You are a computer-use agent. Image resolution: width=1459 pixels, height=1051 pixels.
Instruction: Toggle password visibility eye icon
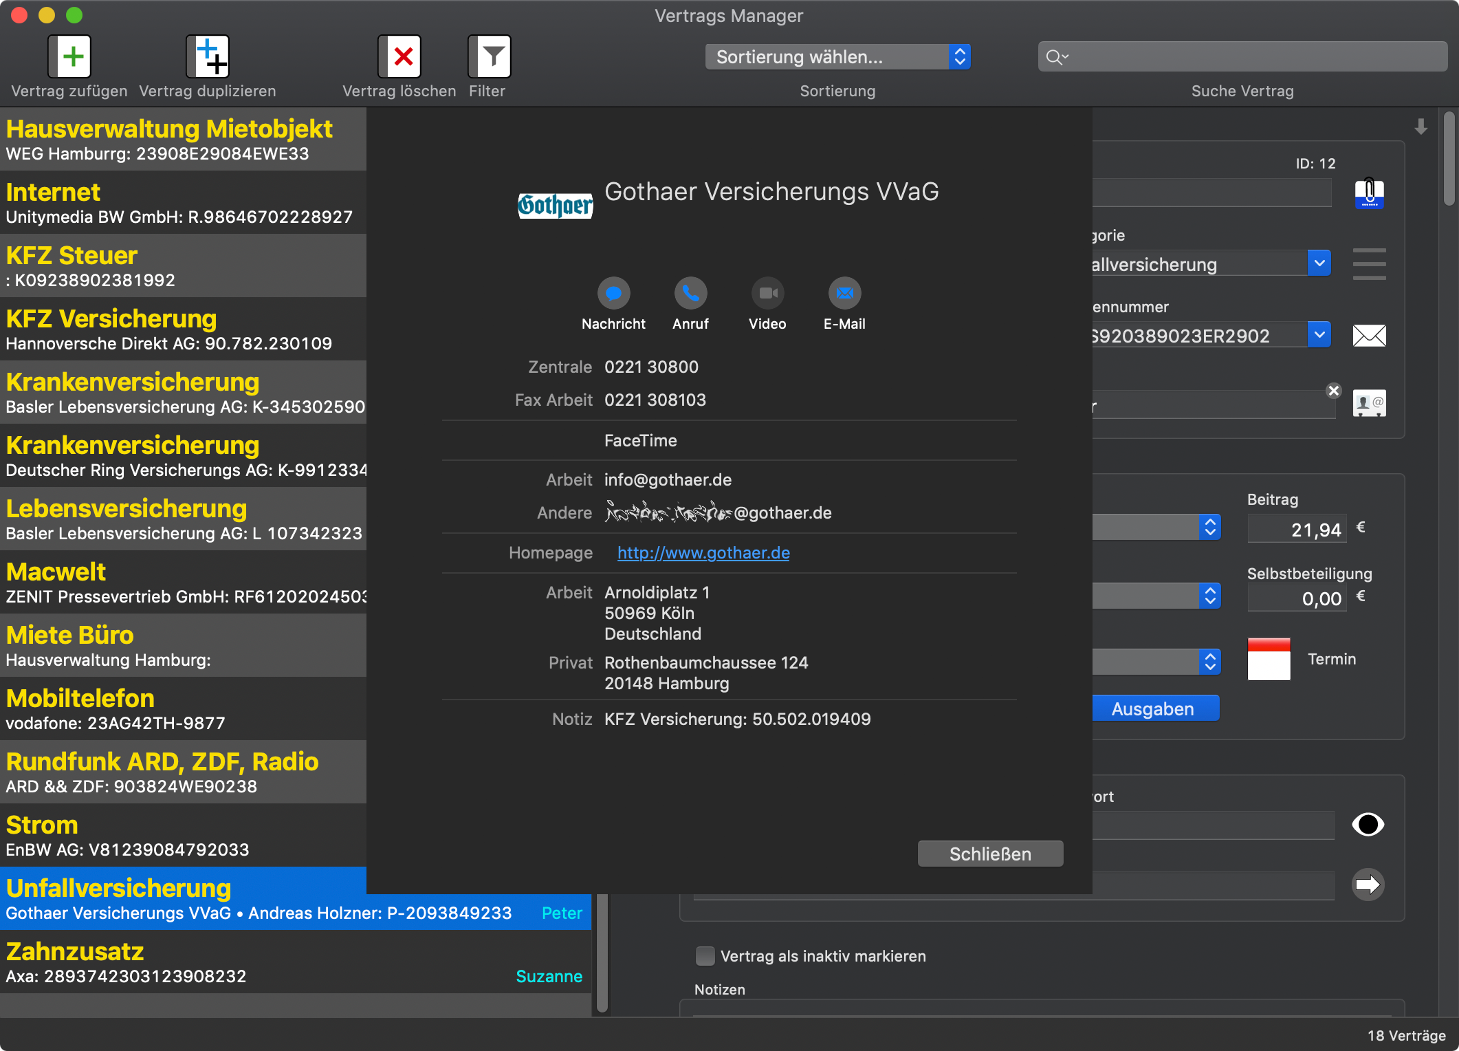coord(1368,824)
